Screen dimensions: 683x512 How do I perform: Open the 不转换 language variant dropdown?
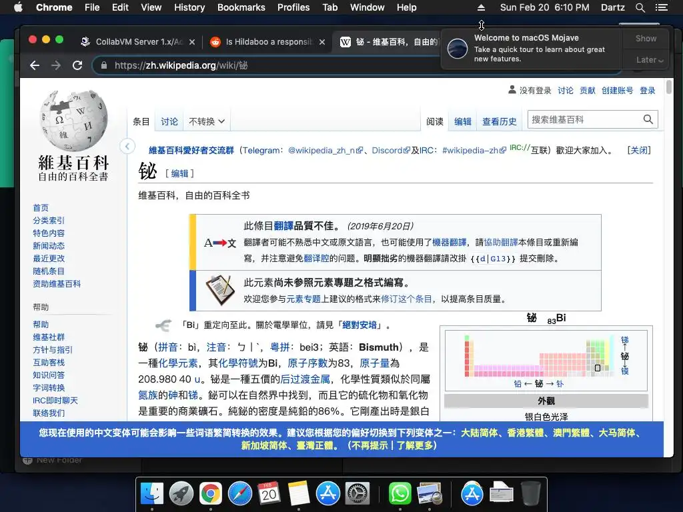207,121
